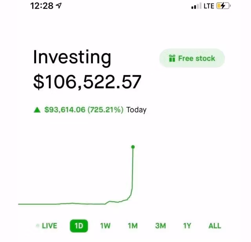
Task: Tap the gift icon beside Free stock
Action: [x=172, y=59]
